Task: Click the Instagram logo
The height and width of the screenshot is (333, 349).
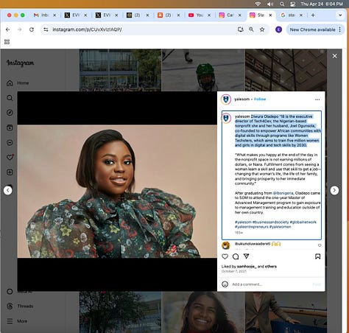Action: [21, 63]
